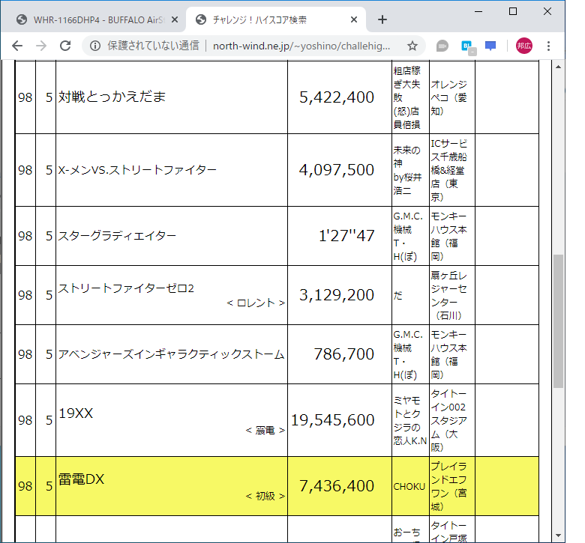Click the time 1'27''47

pos(346,236)
